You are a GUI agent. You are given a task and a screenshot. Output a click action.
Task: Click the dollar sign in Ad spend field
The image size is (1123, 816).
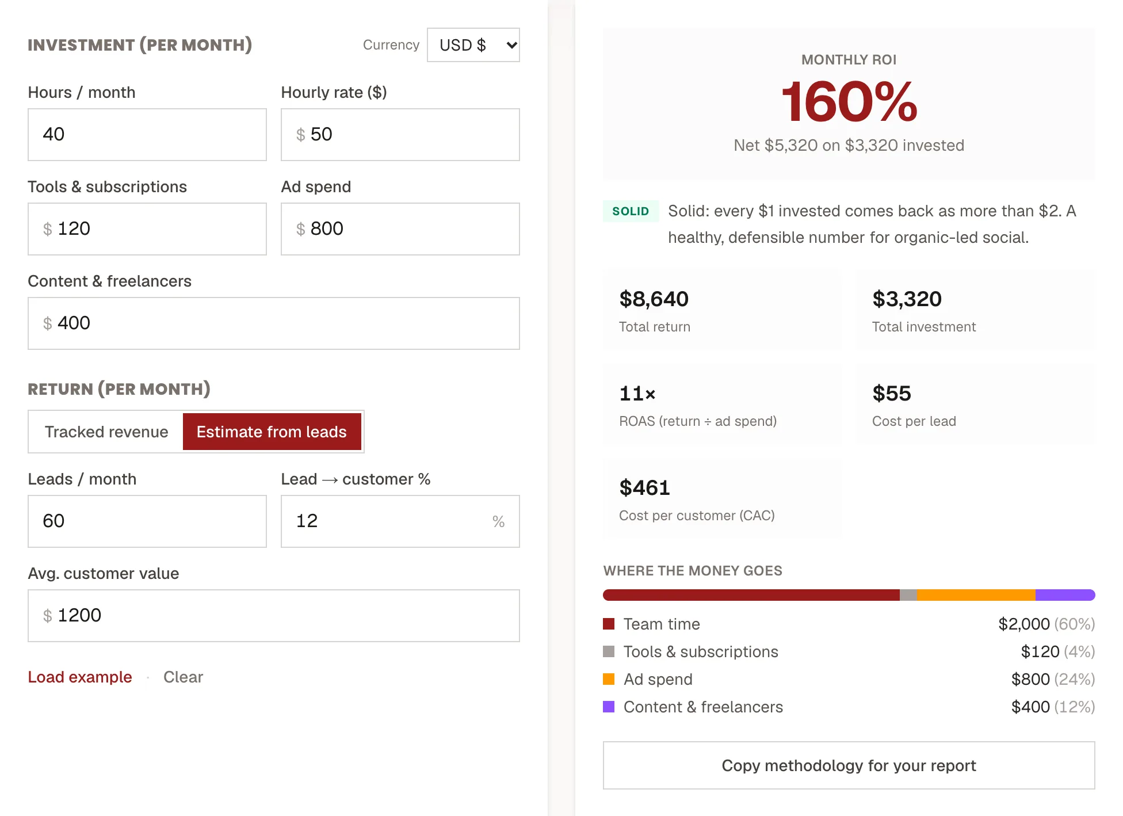click(x=300, y=230)
